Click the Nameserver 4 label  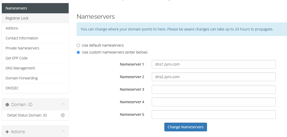click(132, 102)
